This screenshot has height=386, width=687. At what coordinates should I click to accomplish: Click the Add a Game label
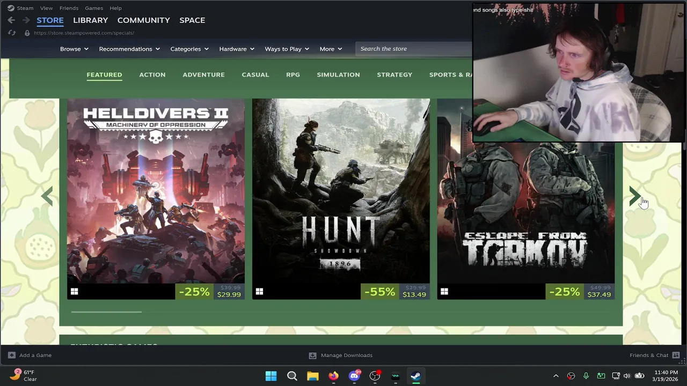pyautogui.click(x=35, y=355)
